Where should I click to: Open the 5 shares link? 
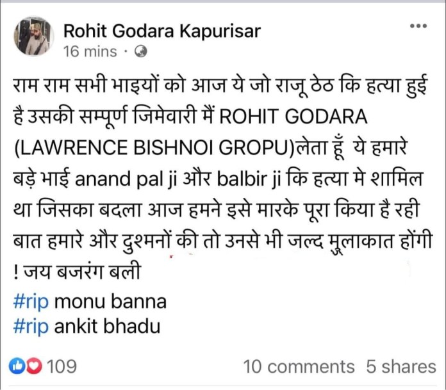pos(401,366)
